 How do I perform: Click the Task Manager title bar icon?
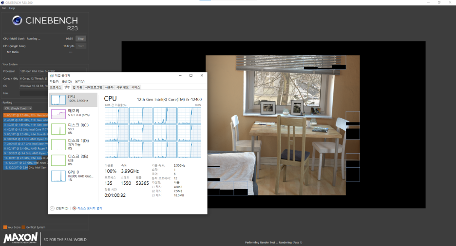click(x=52, y=75)
